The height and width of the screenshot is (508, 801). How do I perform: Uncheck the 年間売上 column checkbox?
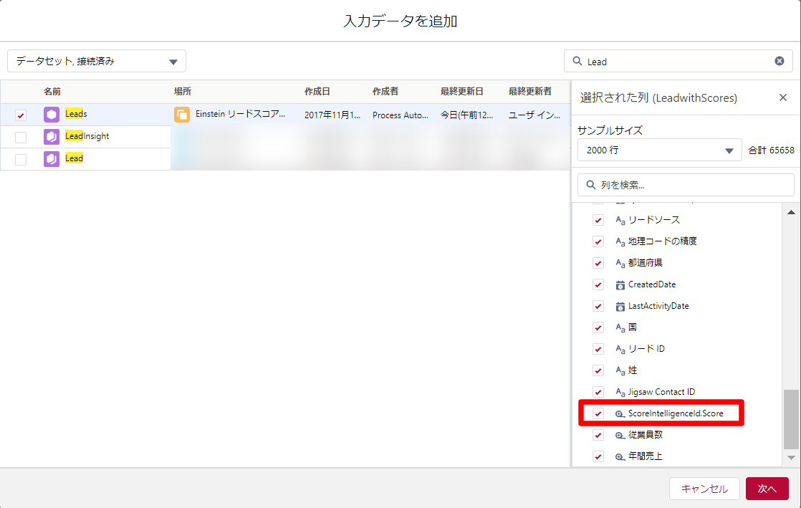(x=598, y=456)
